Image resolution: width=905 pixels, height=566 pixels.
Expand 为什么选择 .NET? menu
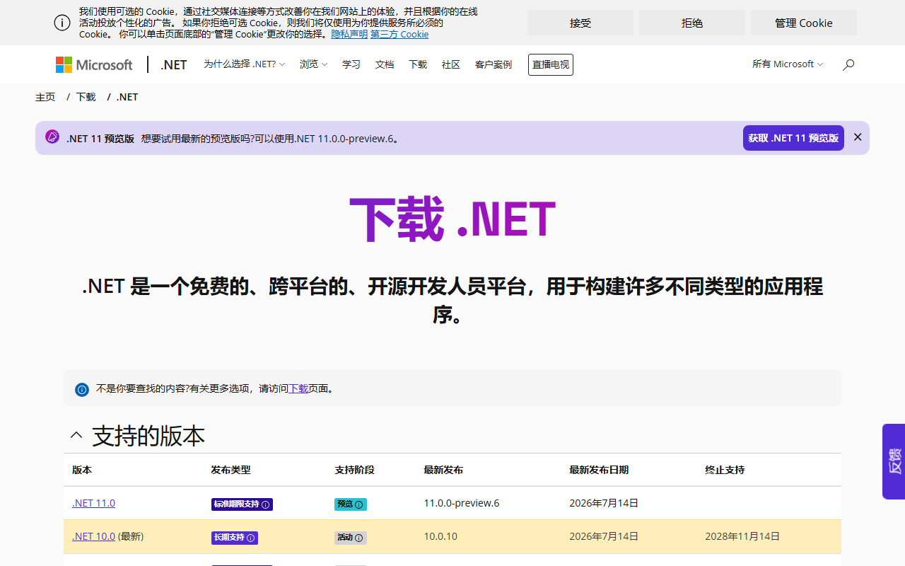[244, 64]
